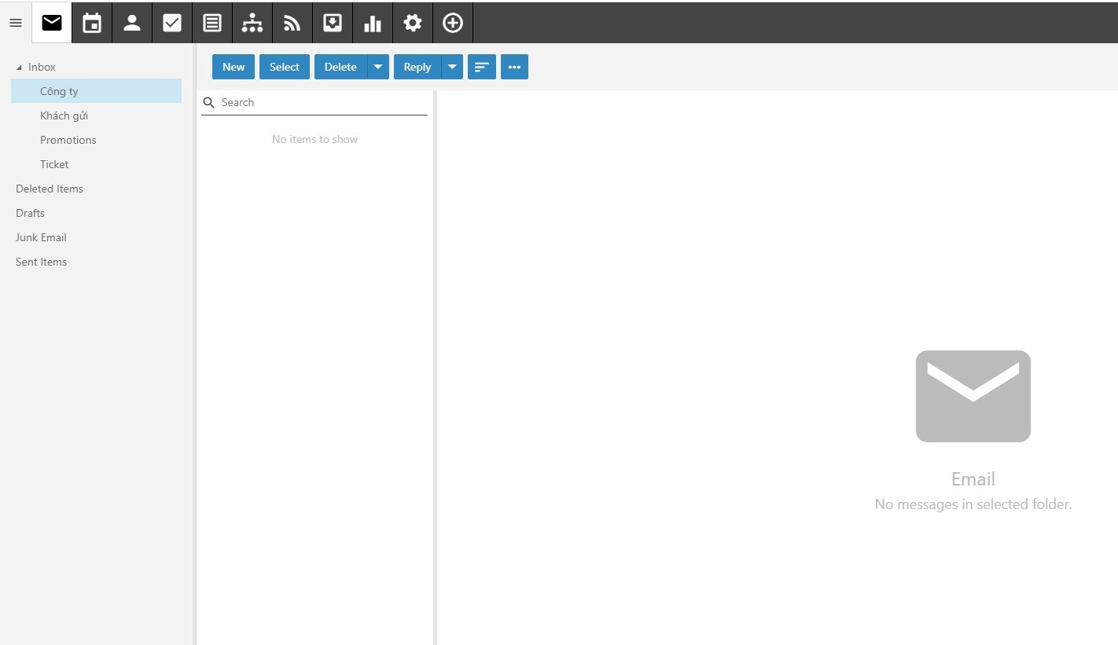Open the hamburger menu
Viewport: 1118px width, 645px height.
[16, 23]
